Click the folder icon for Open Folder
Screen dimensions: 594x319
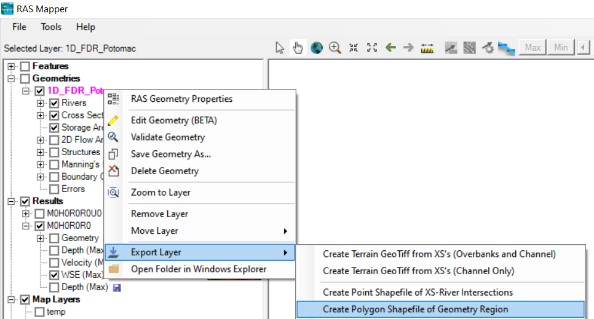click(113, 269)
